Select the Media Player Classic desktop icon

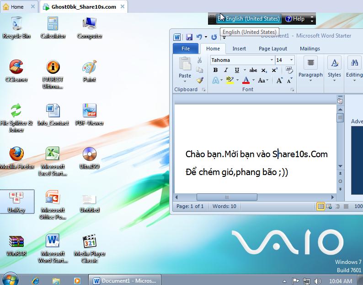[90, 248]
